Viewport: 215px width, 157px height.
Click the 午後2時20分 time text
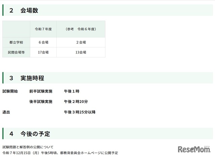pos(76,102)
